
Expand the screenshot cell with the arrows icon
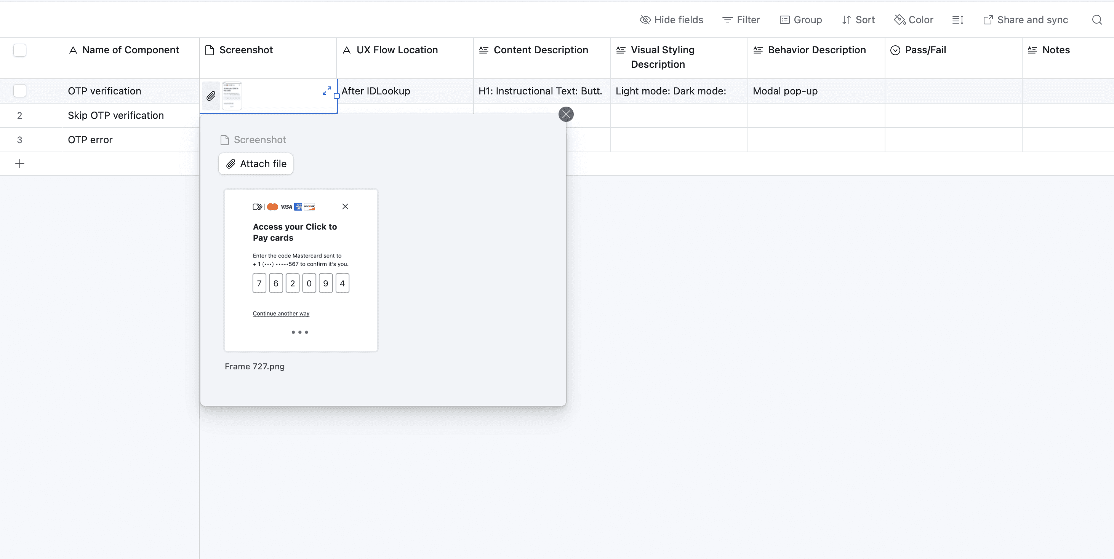(x=327, y=90)
